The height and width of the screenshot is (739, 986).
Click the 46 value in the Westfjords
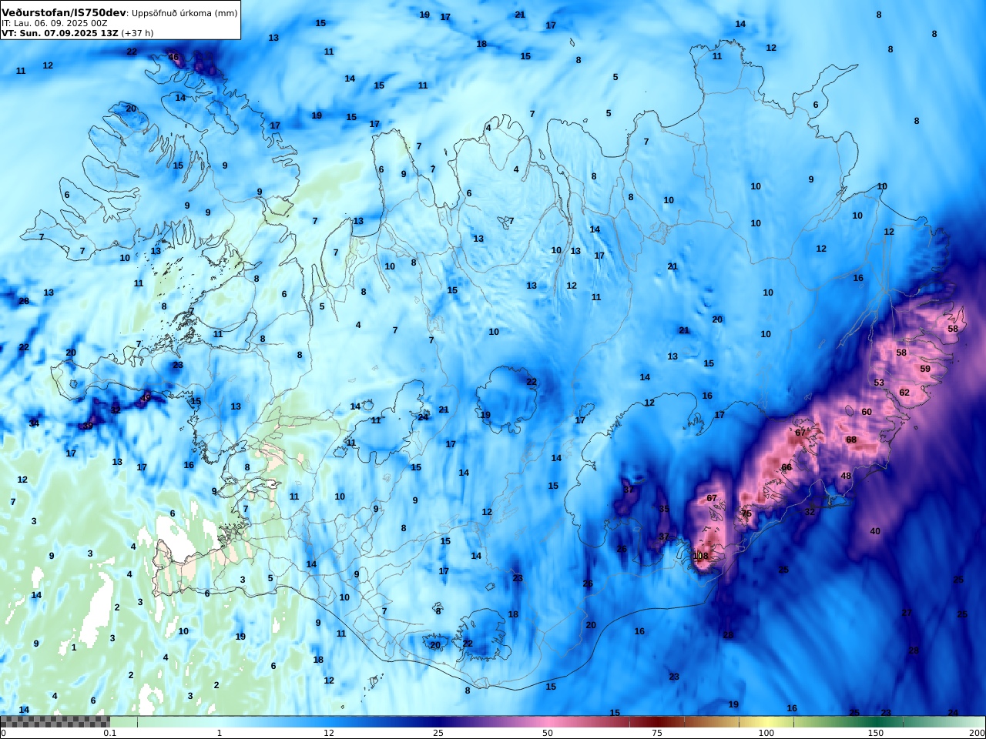(173, 58)
